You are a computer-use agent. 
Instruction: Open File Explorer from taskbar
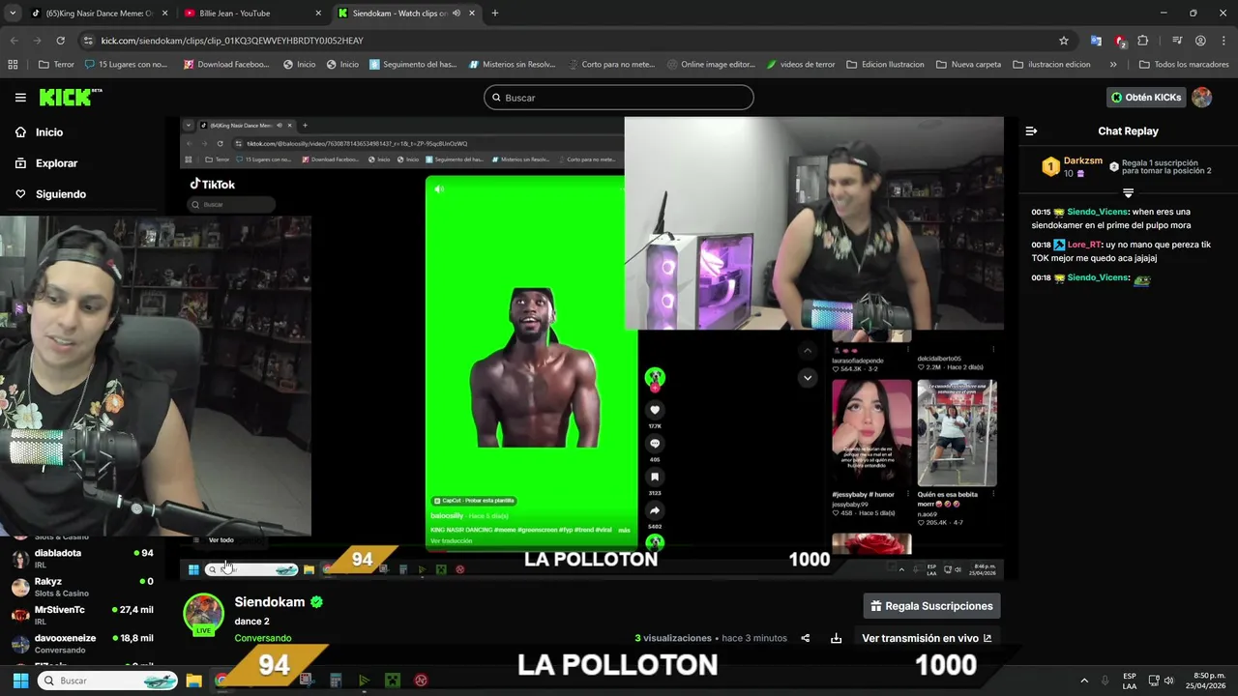click(193, 681)
